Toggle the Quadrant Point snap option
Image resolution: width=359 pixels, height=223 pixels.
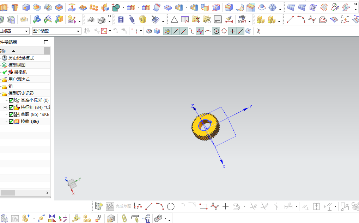coord(224,31)
